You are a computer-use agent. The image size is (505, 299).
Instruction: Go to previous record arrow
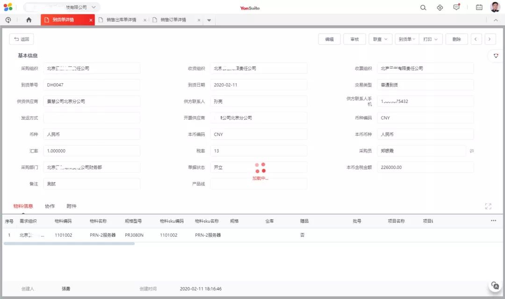point(476,39)
